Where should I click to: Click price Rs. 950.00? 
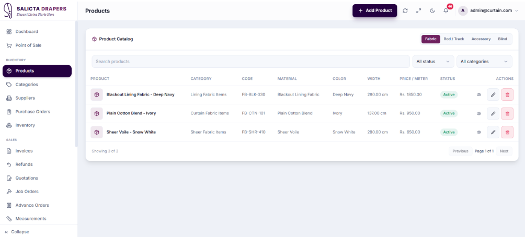click(x=409, y=113)
